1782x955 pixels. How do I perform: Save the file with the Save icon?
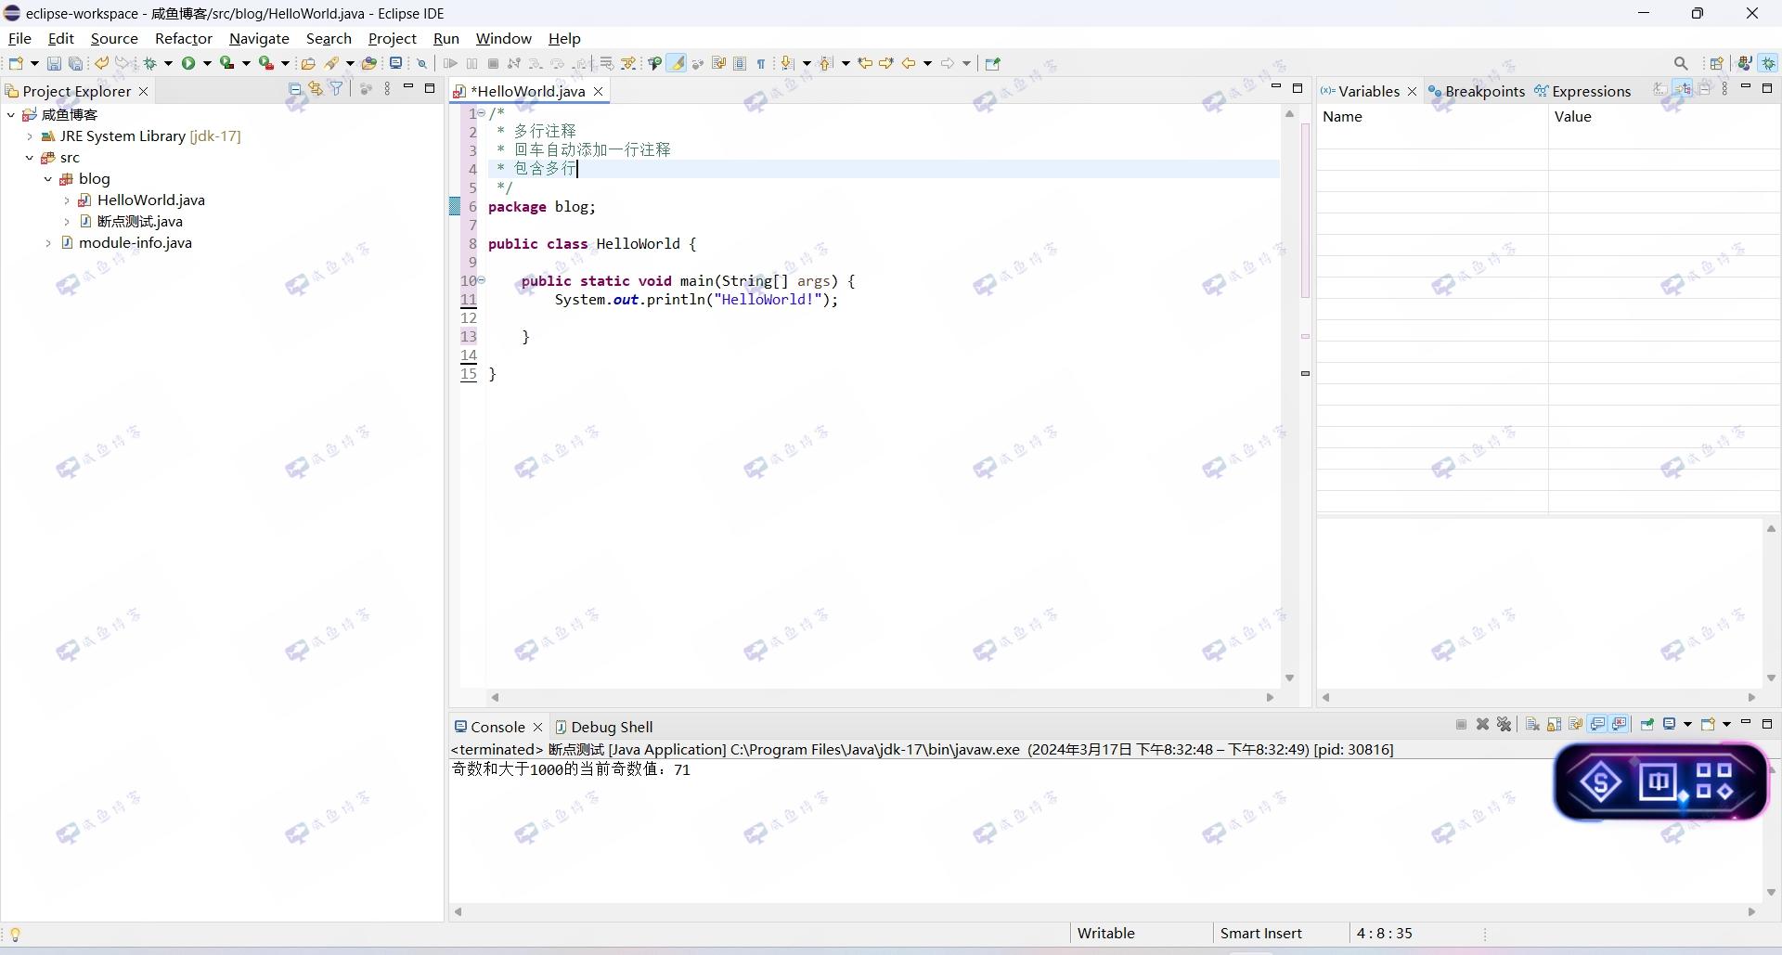(53, 63)
